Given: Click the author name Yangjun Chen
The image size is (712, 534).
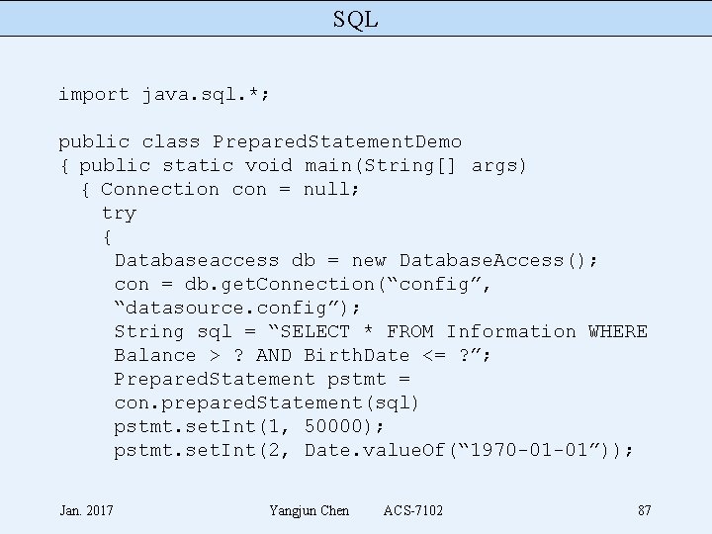Looking at the screenshot, I should pyautogui.click(x=309, y=510).
